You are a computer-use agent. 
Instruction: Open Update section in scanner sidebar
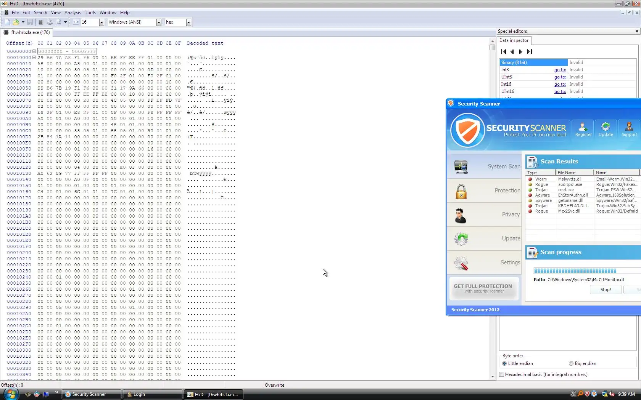[x=484, y=238]
